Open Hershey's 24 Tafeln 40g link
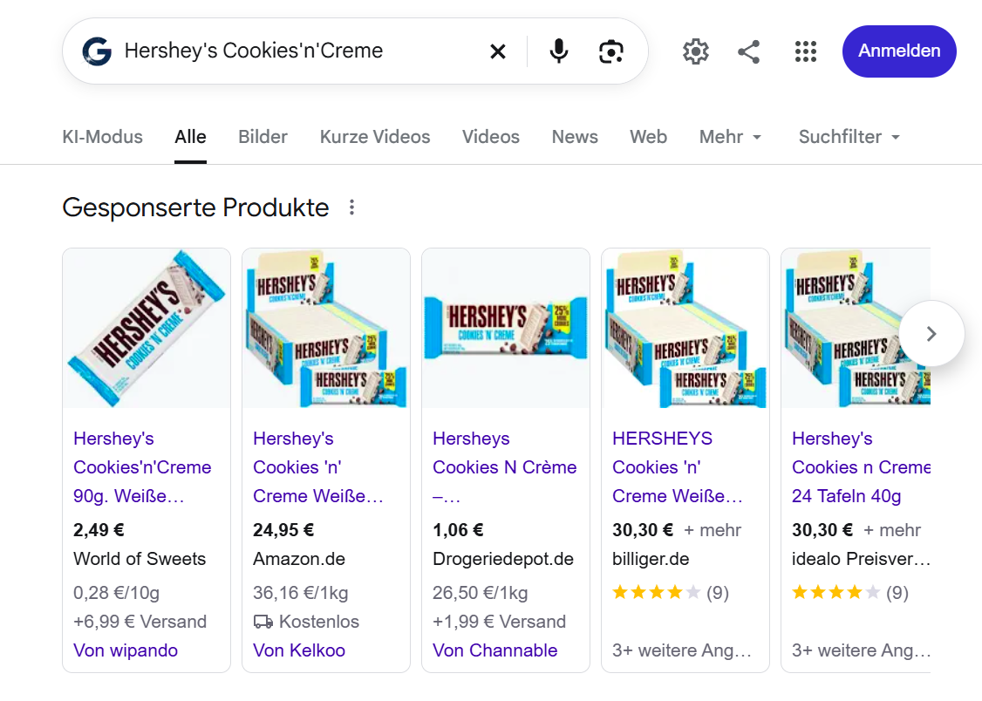The width and height of the screenshot is (982, 701). pos(861,467)
